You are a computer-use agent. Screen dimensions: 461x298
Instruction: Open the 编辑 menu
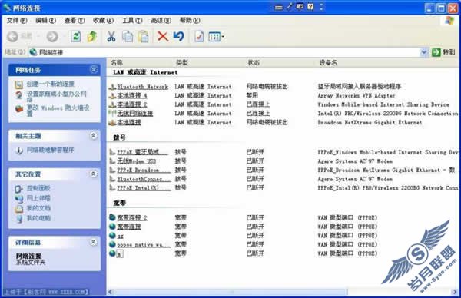point(45,21)
